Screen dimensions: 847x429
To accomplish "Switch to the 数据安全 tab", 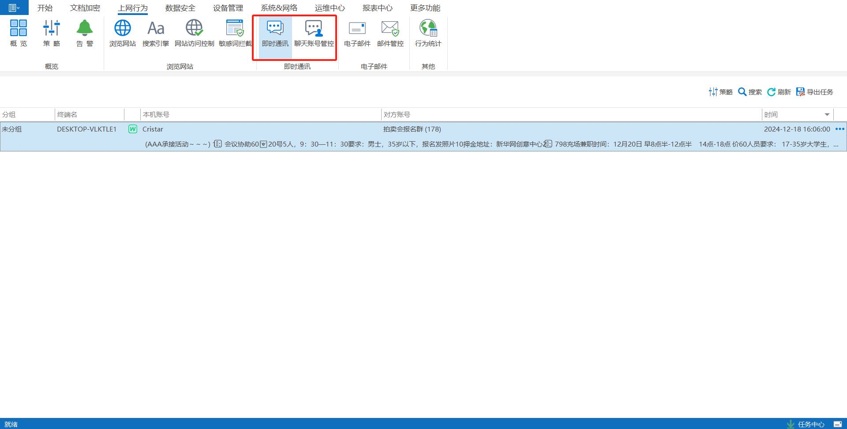I will click(x=180, y=8).
